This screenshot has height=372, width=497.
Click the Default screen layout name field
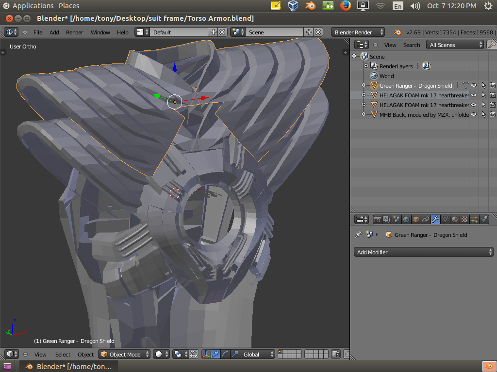click(x=179, y=32)
